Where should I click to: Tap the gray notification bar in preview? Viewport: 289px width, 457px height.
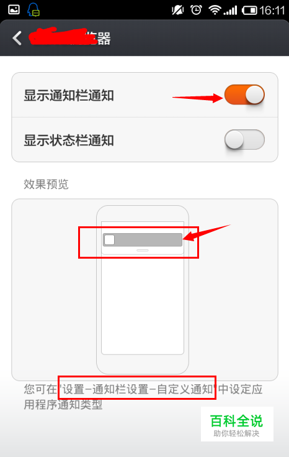pyautogui.click(x=143, y=240)
